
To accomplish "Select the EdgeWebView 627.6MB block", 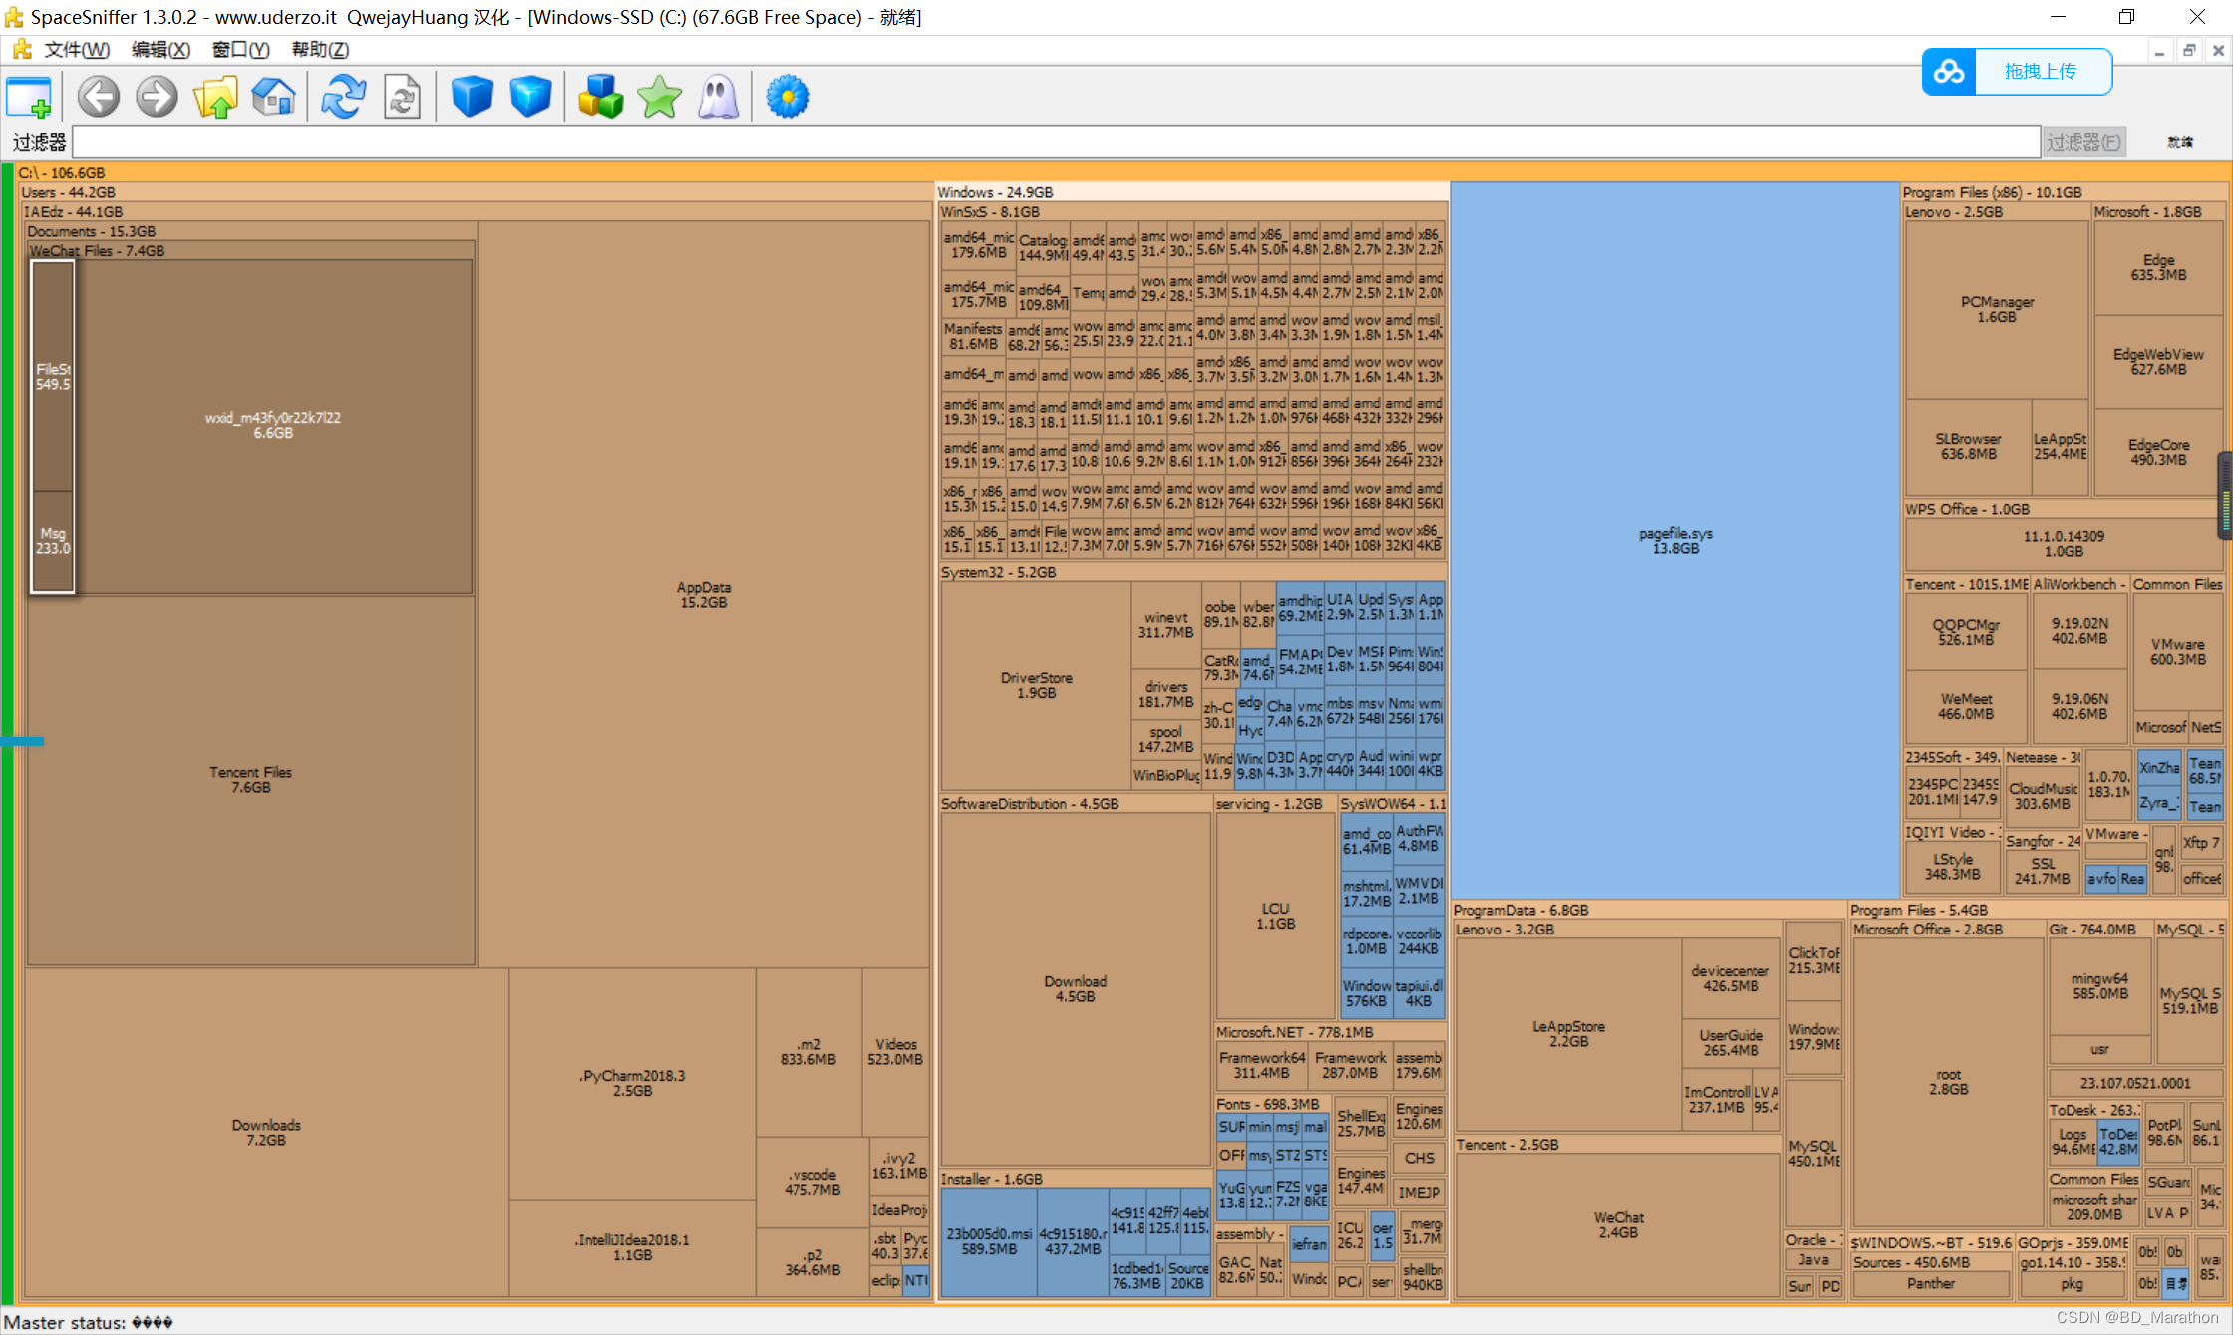I will (2158, 361).
